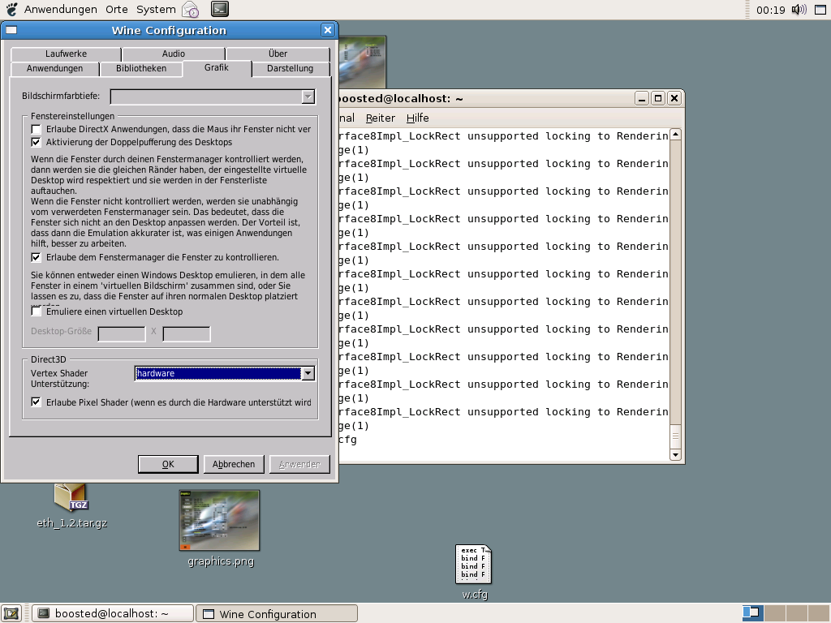The width and height of the screenshot is (831, 623).
Task: Click the terminal scrollbar thumb
Action: point(675,436)
